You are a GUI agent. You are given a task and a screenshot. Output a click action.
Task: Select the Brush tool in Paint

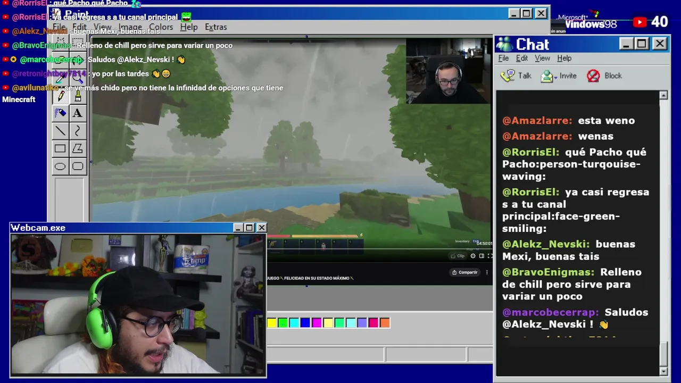click(x=78, y=96)
